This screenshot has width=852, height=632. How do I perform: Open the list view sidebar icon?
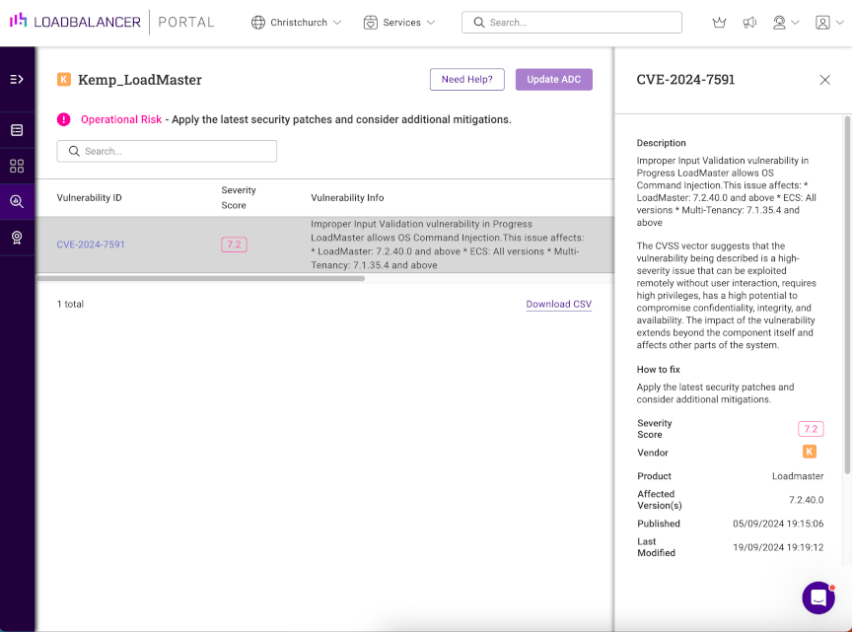[17, 130]
